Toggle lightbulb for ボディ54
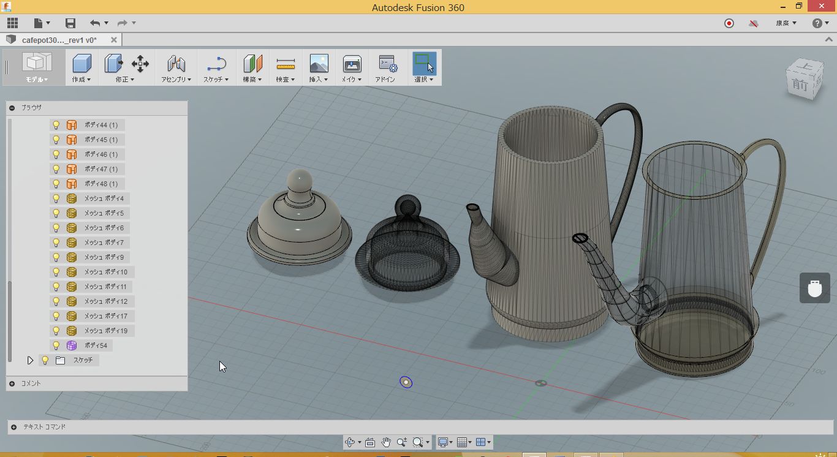 (56, 346)
